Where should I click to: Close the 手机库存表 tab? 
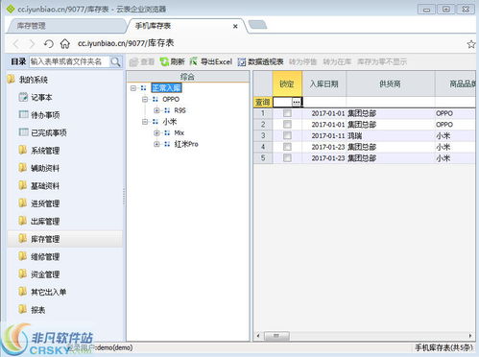[235, 26]
